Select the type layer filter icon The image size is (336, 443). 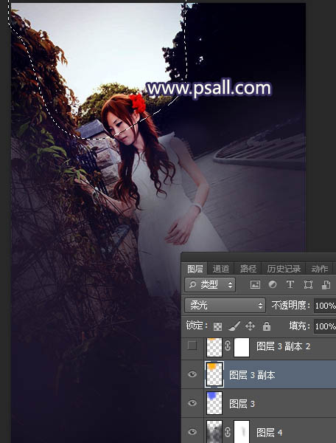coord(290,284)
